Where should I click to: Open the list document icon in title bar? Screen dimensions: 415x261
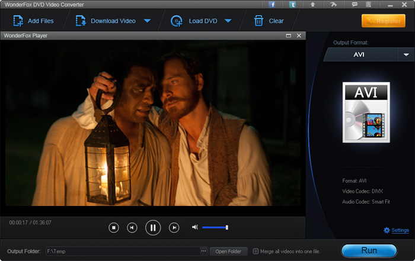(368, 5)
